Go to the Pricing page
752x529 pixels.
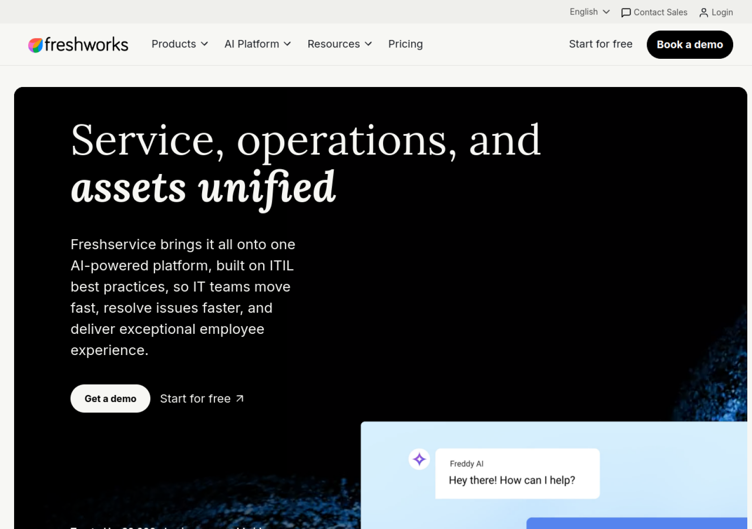pyautogui.click(x=406, y=44)
